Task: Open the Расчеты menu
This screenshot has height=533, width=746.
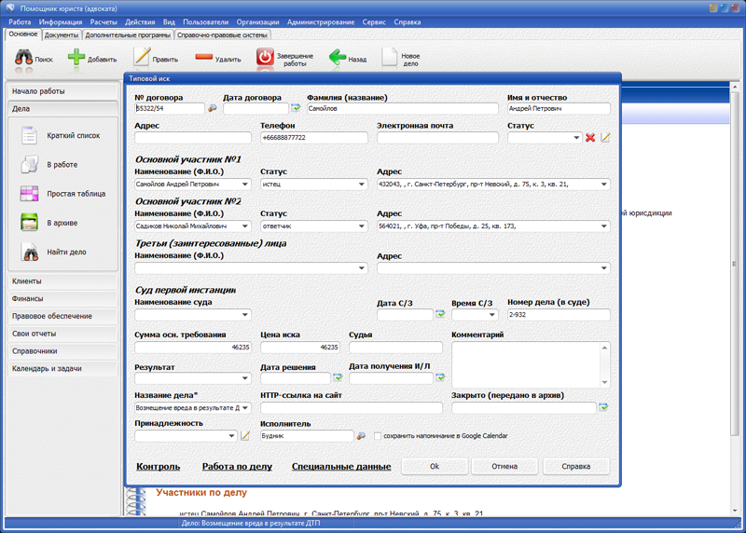Action: click(104, 21)
